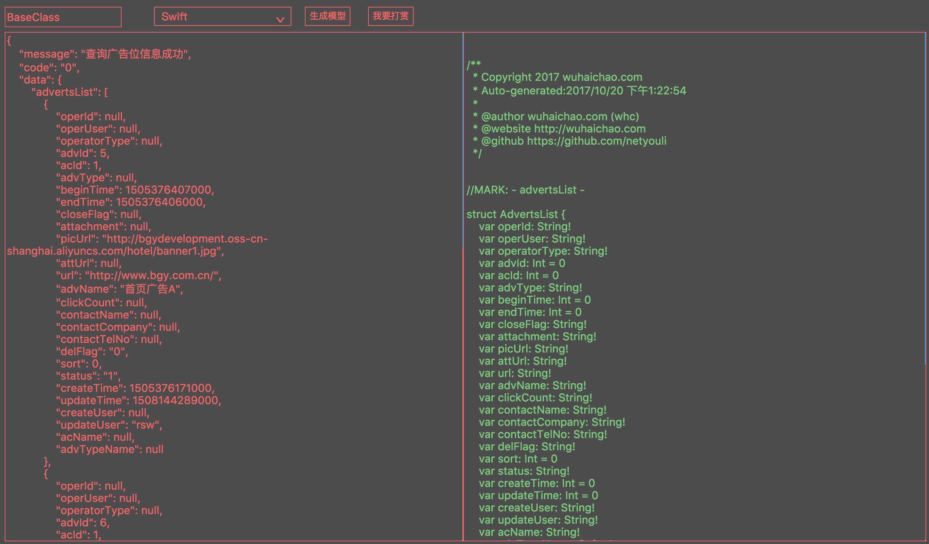Click the var advName: String! line
Screen dimensions: 929x544
[532, 385]
